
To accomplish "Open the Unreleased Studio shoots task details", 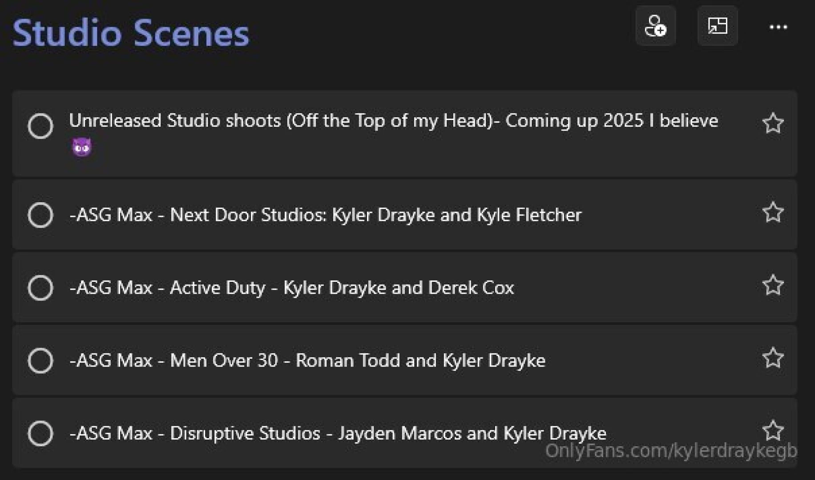I will tap(393, 121).
